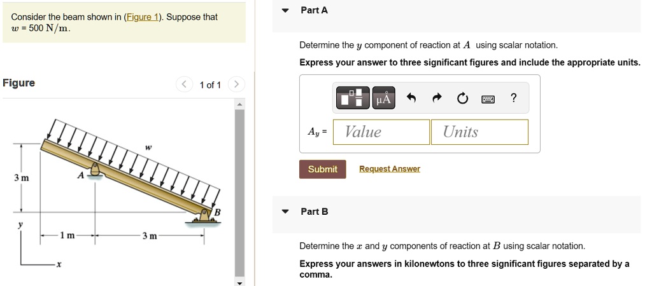Image resolution: width=652 pixels, height=286 pixels.
Task: Click the undo arrow icon
Action: (x=411, y=99)
